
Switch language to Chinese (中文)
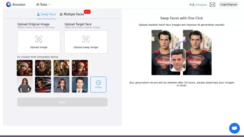[192, 5]
